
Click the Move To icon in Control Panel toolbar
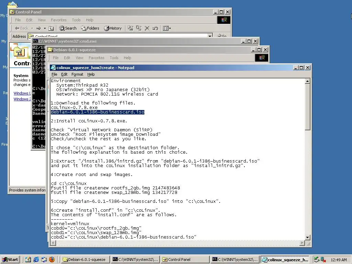tap(130, 28)
